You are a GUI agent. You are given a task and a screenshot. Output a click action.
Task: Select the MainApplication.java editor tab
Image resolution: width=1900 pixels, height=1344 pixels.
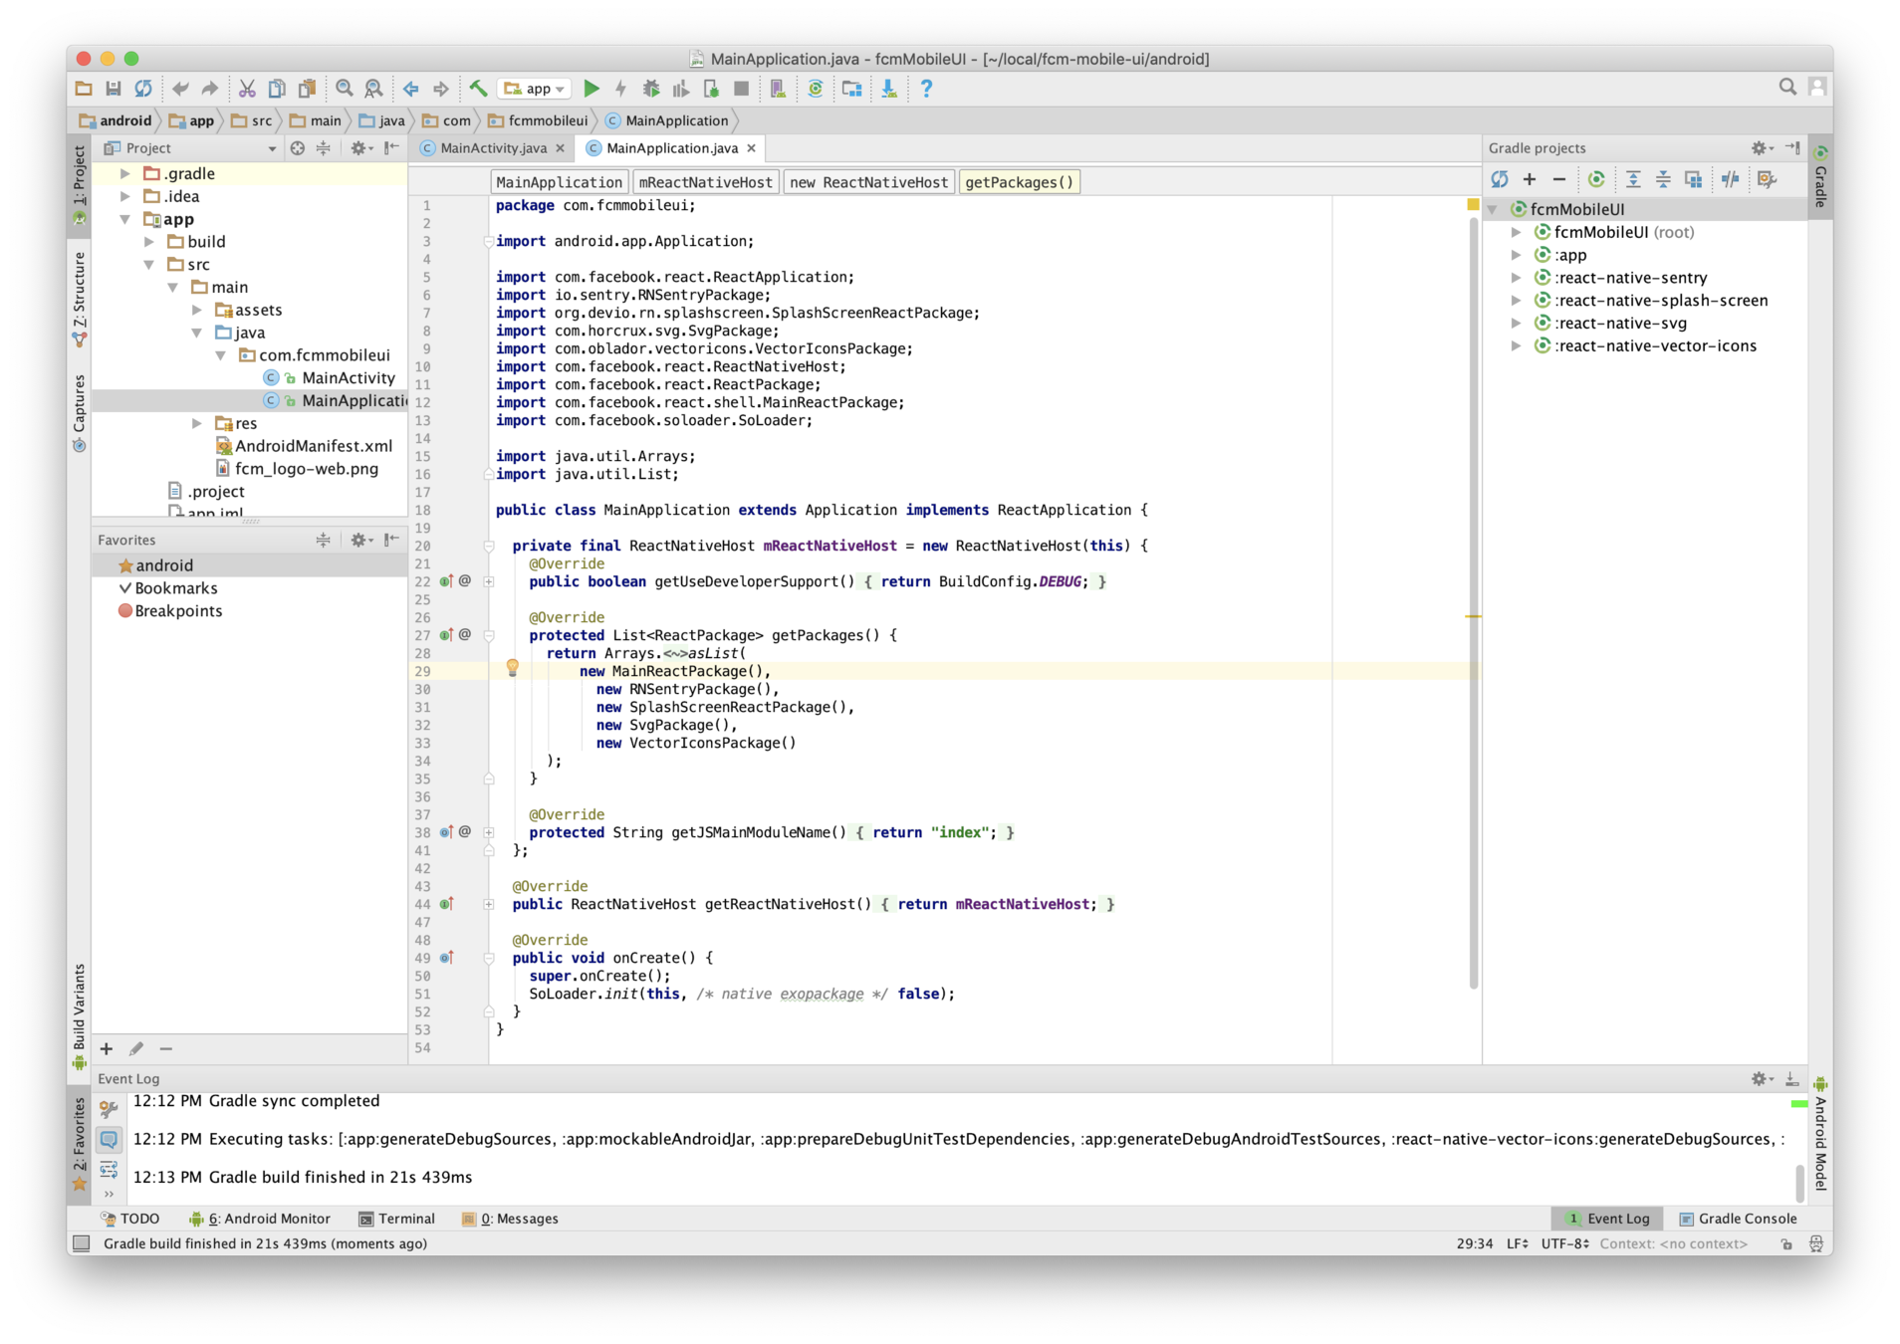(672, 147)
